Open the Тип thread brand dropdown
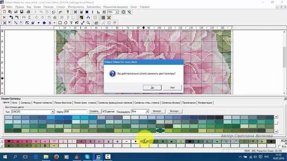 click(x=52, y=111)
